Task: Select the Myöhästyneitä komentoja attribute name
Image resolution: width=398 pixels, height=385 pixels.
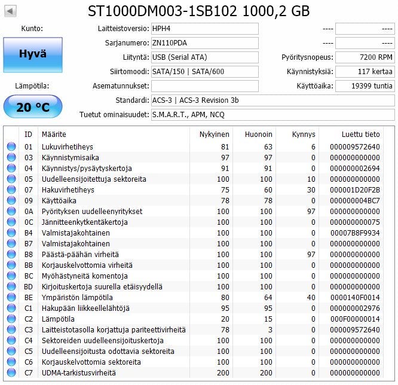Action: click(x=84, y=276)
